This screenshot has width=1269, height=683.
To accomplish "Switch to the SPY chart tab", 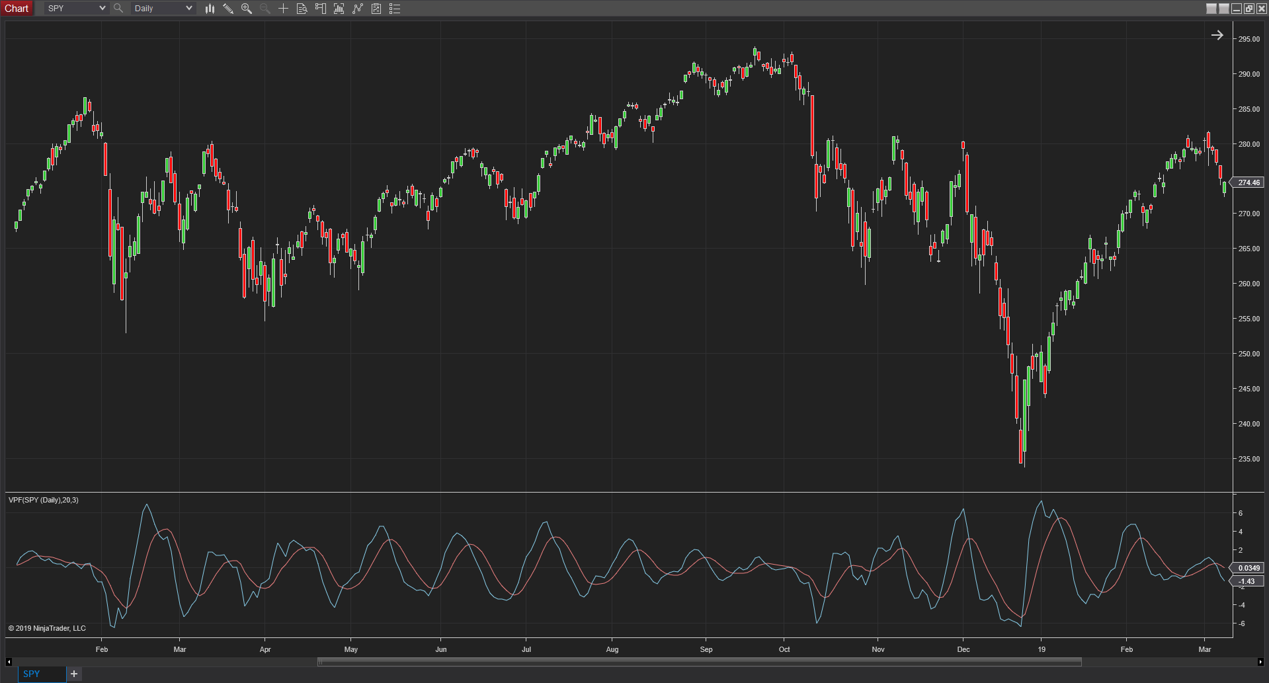I will pyautogui.click(x=42, y=674).
